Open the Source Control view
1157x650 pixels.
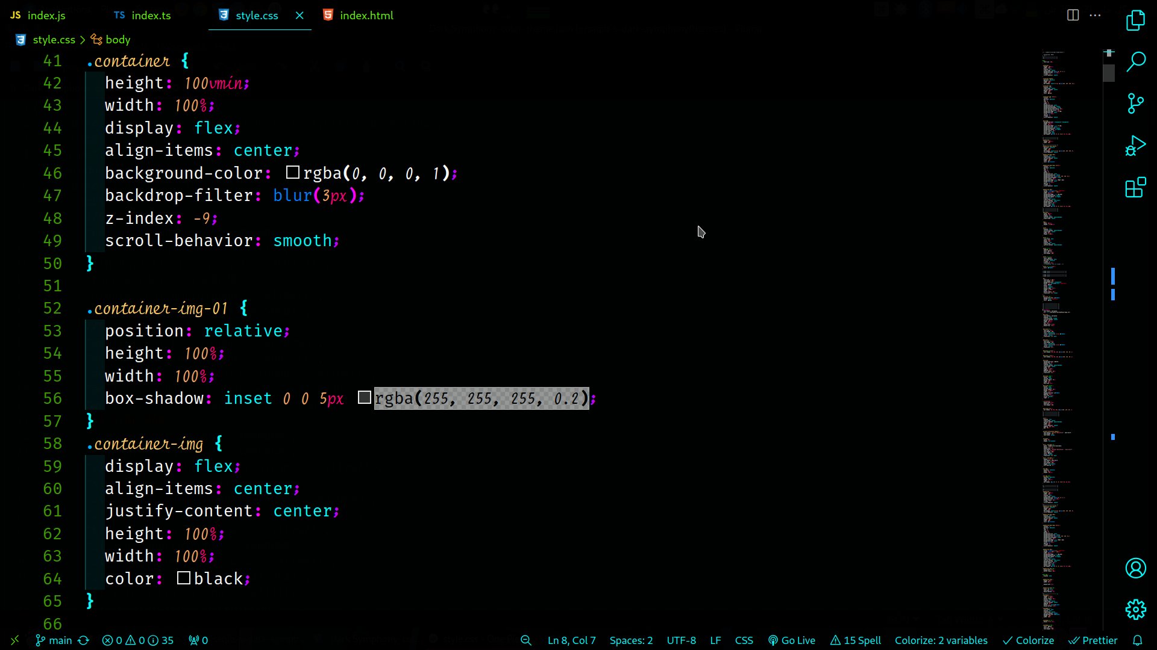click(x=1135, y=104)
